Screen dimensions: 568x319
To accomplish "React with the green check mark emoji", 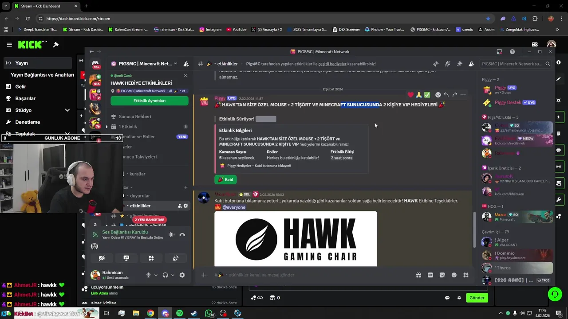I will tap(427, 95).
